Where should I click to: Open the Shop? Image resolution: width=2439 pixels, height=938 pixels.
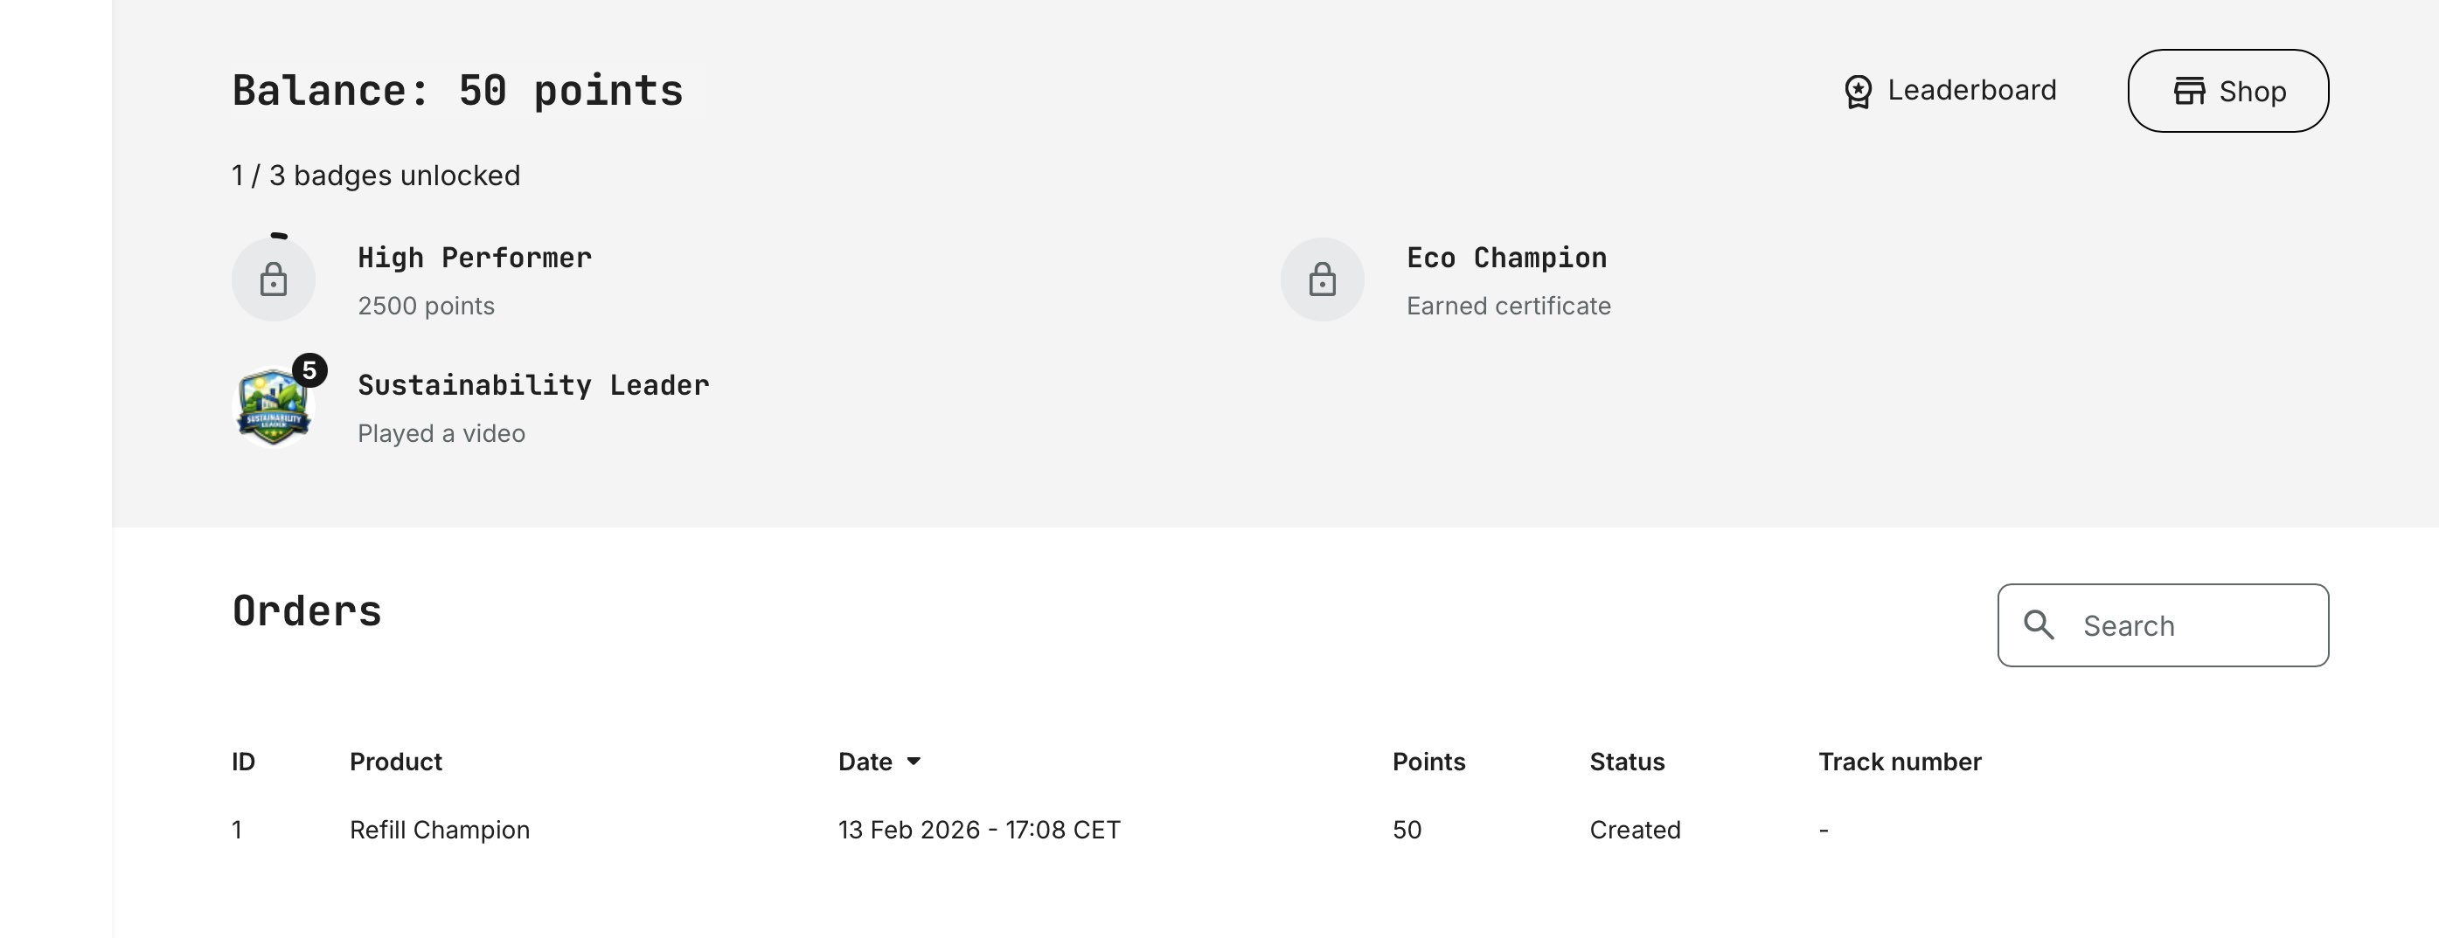[2227, 91]
